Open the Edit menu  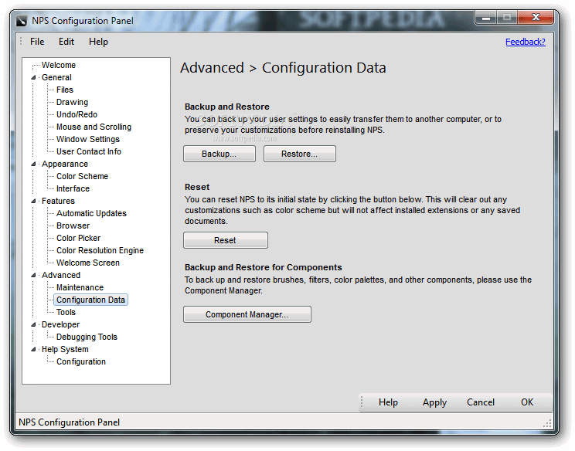(x=66, y=42)
